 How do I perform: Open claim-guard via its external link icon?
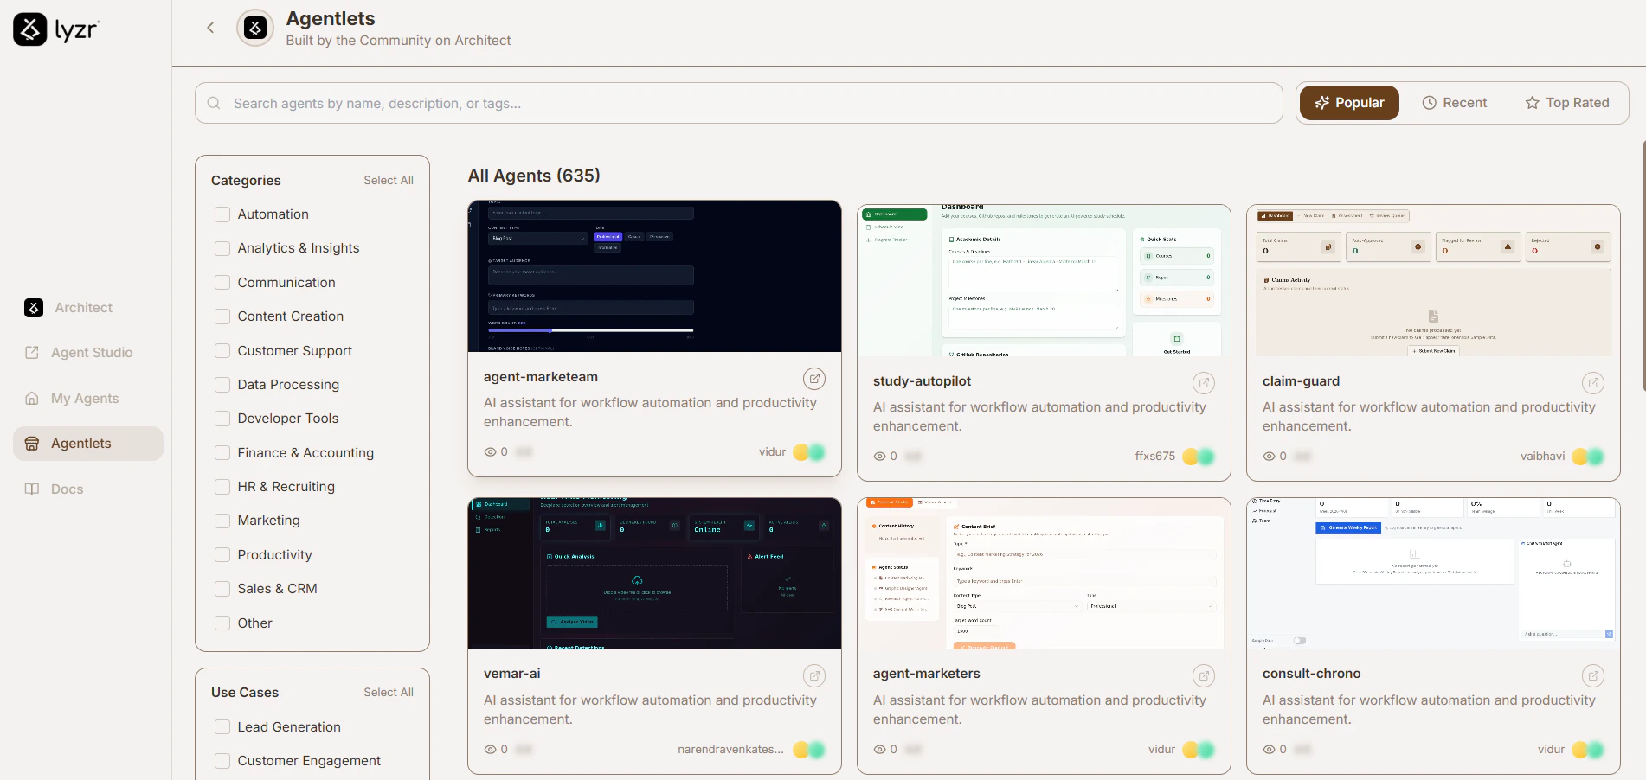(1592, 382)
